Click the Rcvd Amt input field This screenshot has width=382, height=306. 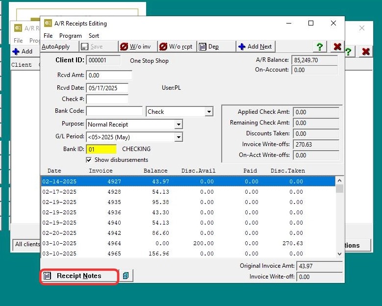tap(109, 76)
